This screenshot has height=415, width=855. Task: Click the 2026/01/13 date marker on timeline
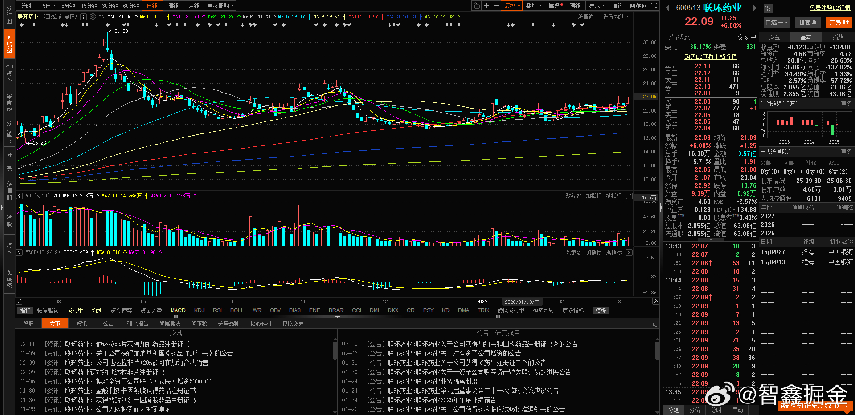[x=522, y=302]
